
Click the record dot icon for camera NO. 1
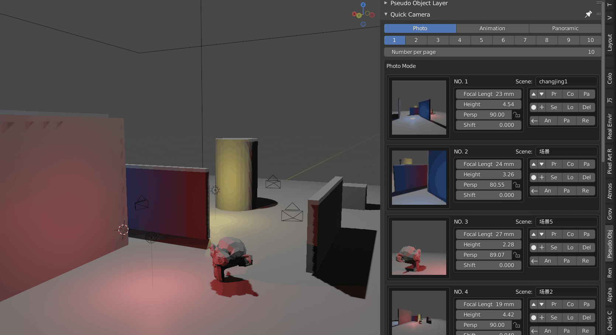533,107
